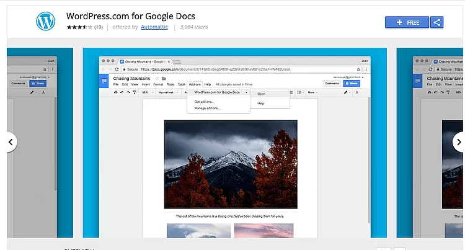Screen dimensions: 465x250
Task: Open the zoom percentage dropdown
Action: tap(146, 92)
